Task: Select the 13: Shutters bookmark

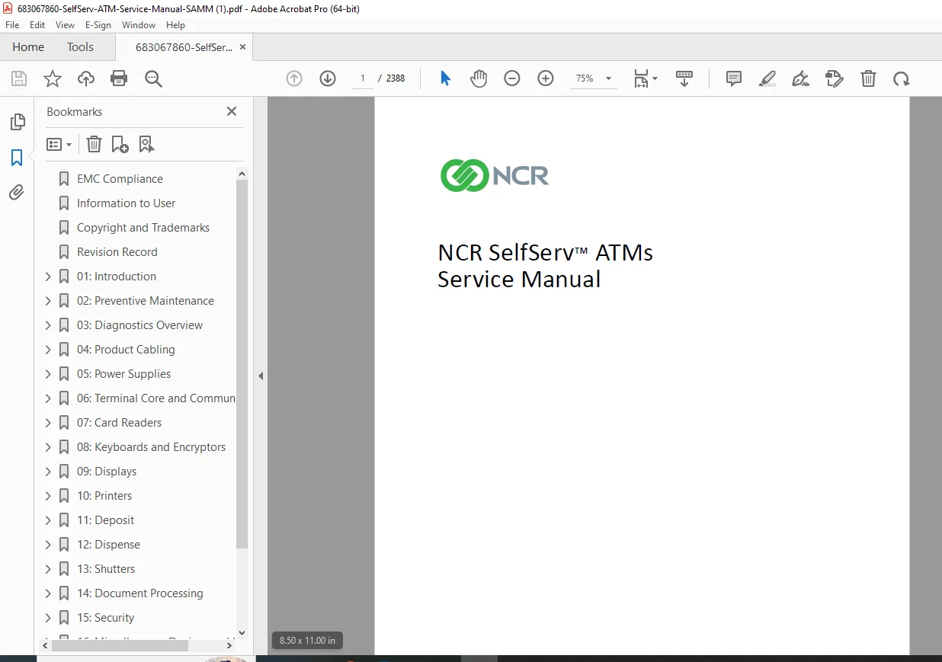Action: tap(106, 569)
